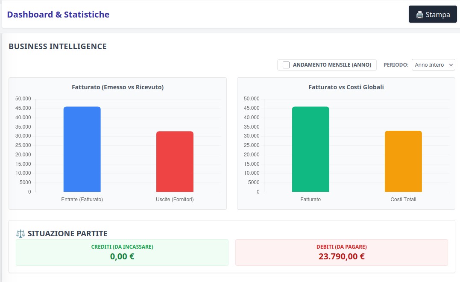
Task: Click the printer icon on Stampa button
Action: pyautogui.click(x=419, y=15)
